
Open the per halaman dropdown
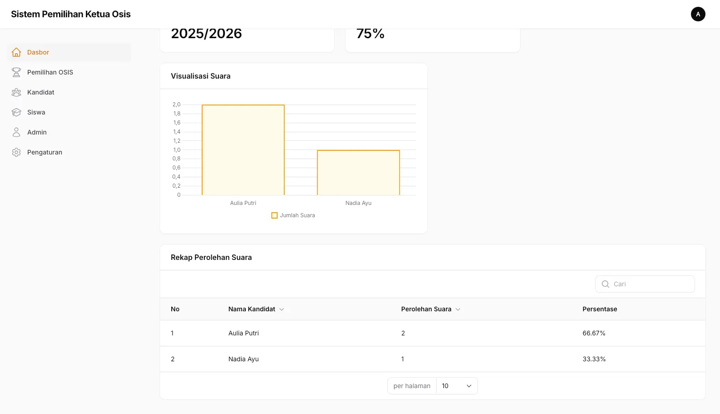click(x=457, y=386)
